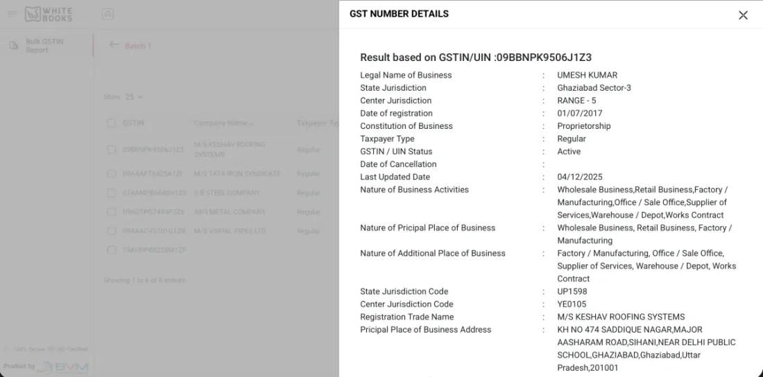Viewport: 763px width, 377px height.
Task: Click the Registration Trade Name label
Action: click(406, 317)
